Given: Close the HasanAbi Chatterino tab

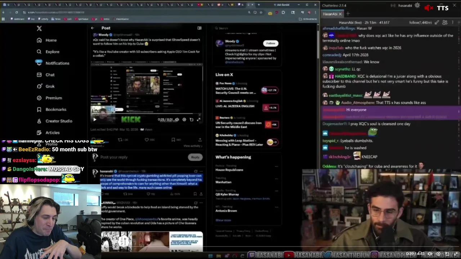Looking at the screenshot, I should tap(340, 14).
